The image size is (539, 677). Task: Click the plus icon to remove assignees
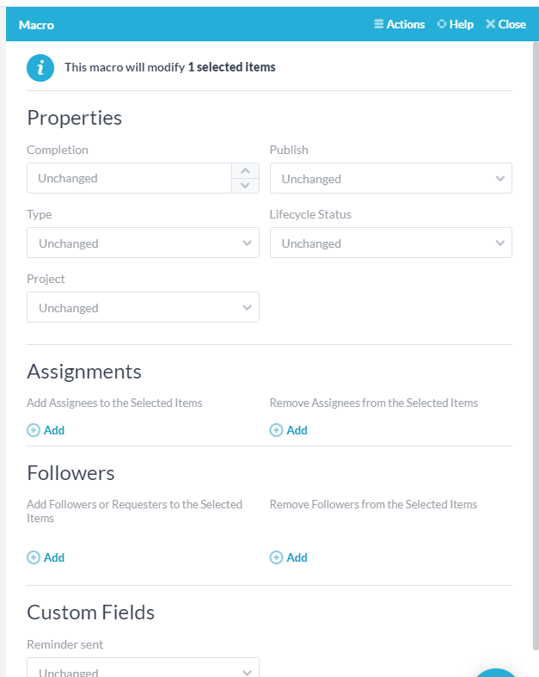tap(276, 430)
